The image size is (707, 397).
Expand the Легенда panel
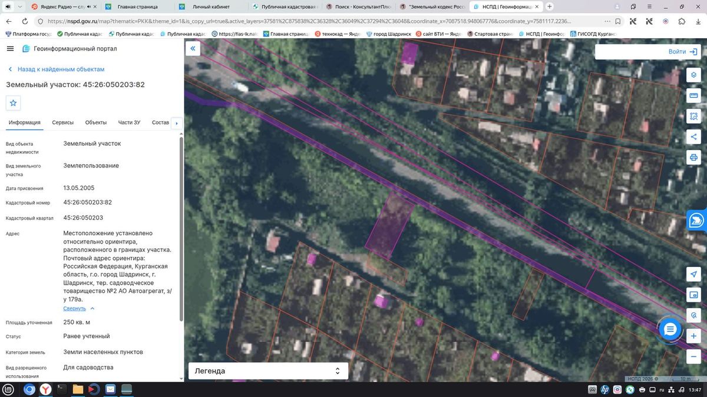[x=268, y=371]
